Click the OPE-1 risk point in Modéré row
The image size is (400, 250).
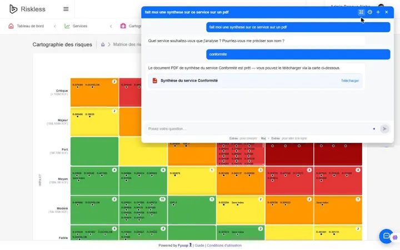click(x=173, y=203)
